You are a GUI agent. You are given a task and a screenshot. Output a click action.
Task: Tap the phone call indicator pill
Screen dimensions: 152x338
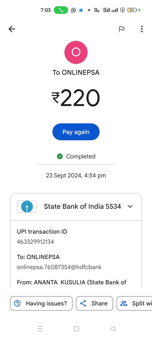click(61, 10)
